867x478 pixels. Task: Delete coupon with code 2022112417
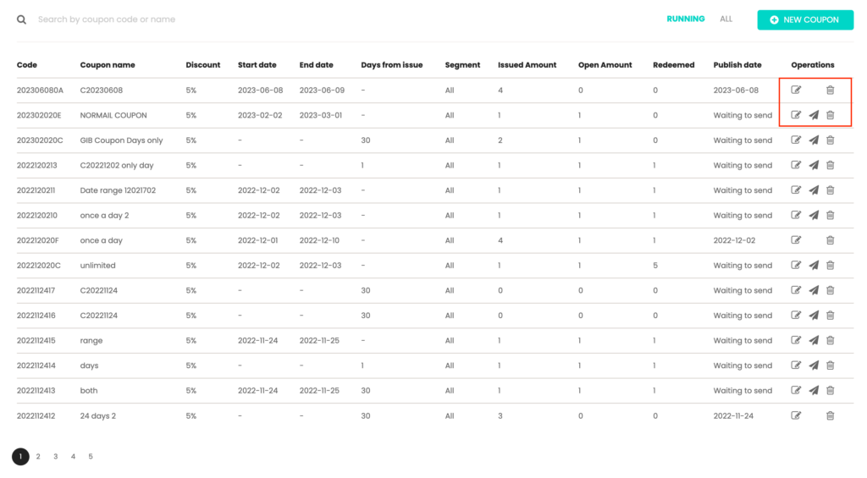coord(830,290)
